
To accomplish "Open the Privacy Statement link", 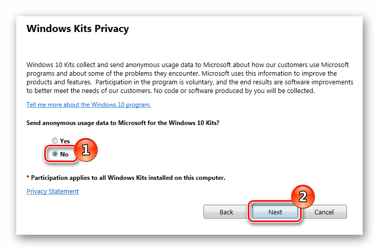I will coord(52,191).
